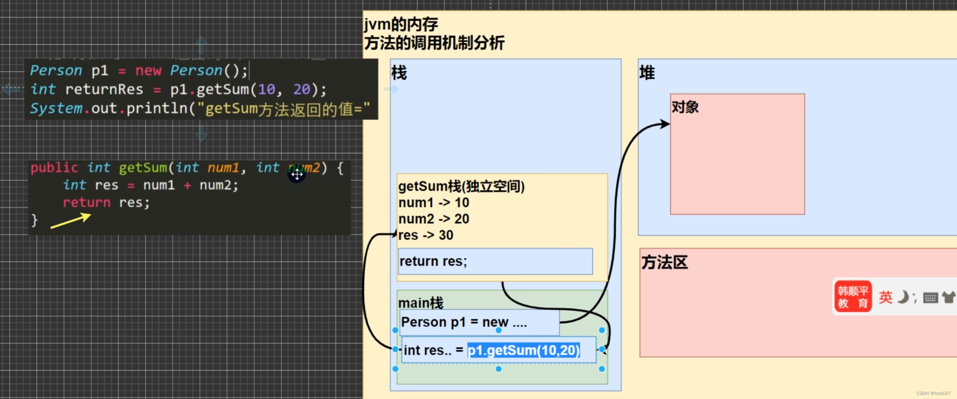957x399 pixels.
Task: Select the bottom-center blue handle of the selected box
Action: click(x=498, y=368)
